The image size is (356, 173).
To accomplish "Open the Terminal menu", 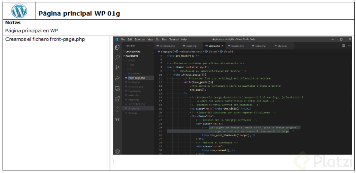I will (174, 39).
